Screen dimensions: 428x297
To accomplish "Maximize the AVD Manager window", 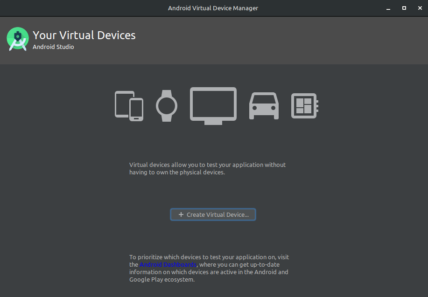I will coord(404,8).
